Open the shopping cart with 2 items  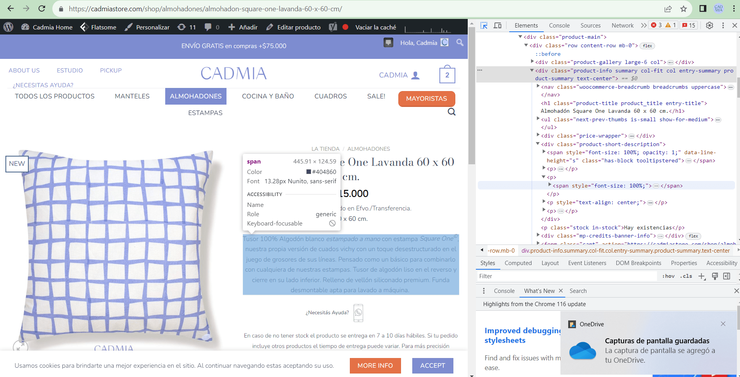point(447,74)
